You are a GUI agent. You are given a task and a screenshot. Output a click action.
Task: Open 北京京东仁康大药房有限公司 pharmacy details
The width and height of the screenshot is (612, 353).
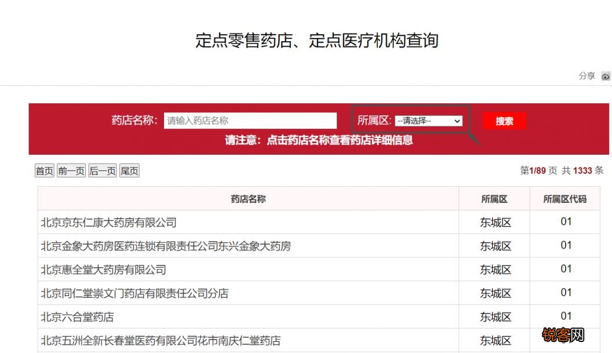[x=108, y=223]
